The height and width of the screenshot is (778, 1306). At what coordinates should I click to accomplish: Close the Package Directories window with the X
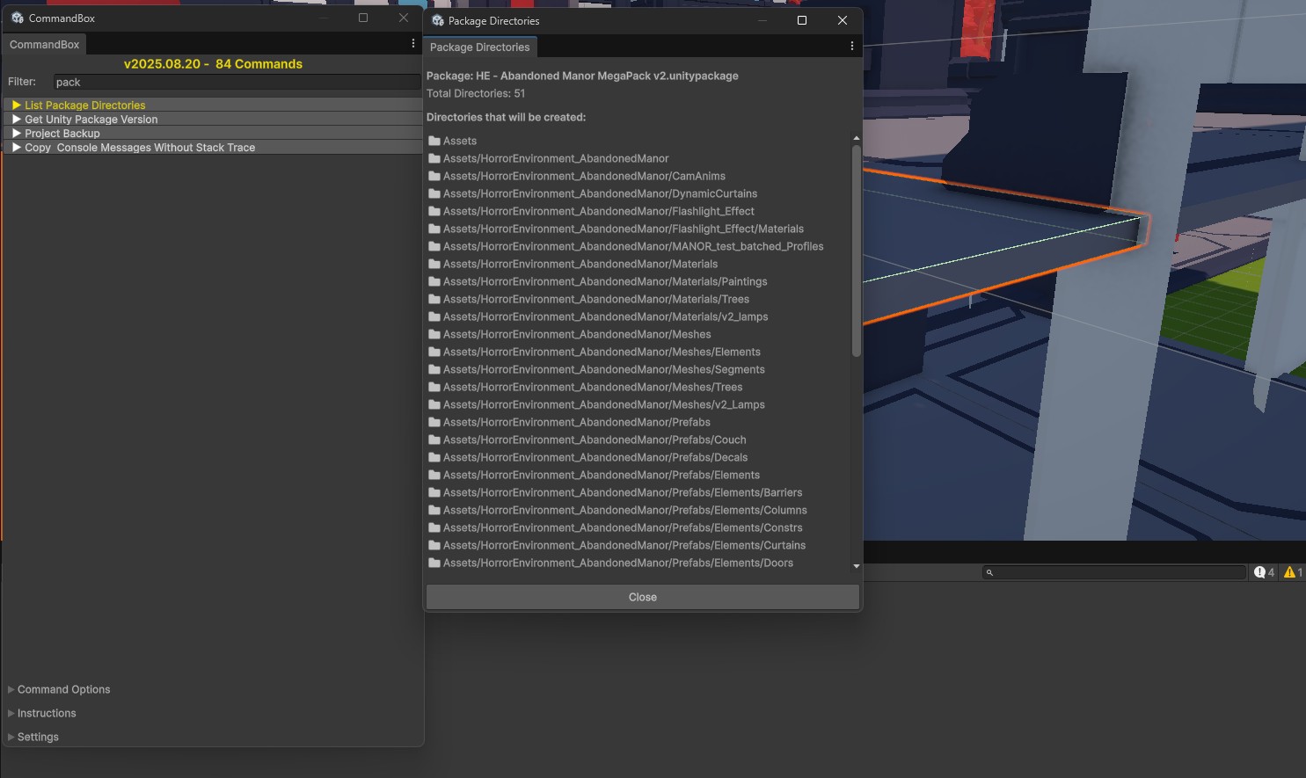coord(843,20)
